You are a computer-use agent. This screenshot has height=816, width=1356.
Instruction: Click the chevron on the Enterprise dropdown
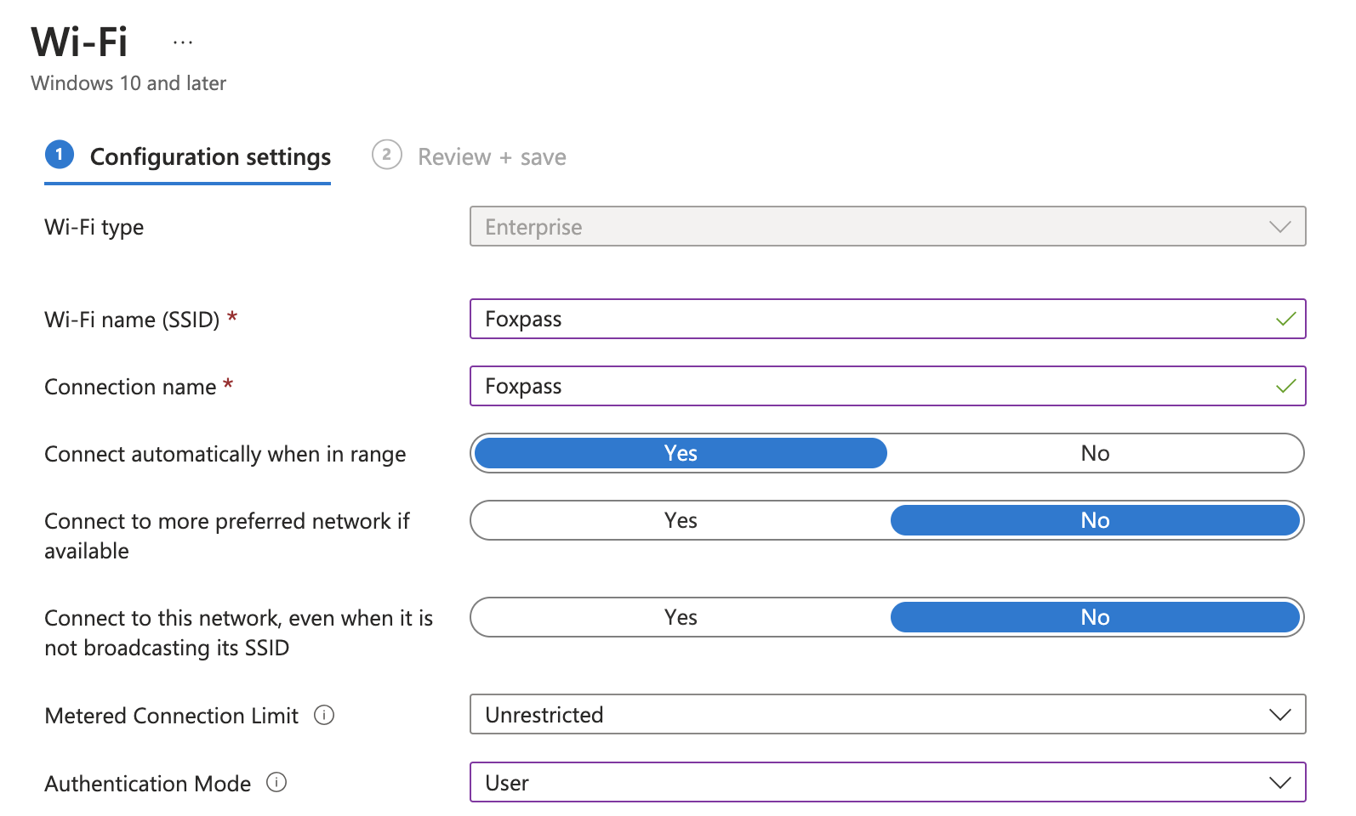pyautogui.click(x=1280, y=227)
